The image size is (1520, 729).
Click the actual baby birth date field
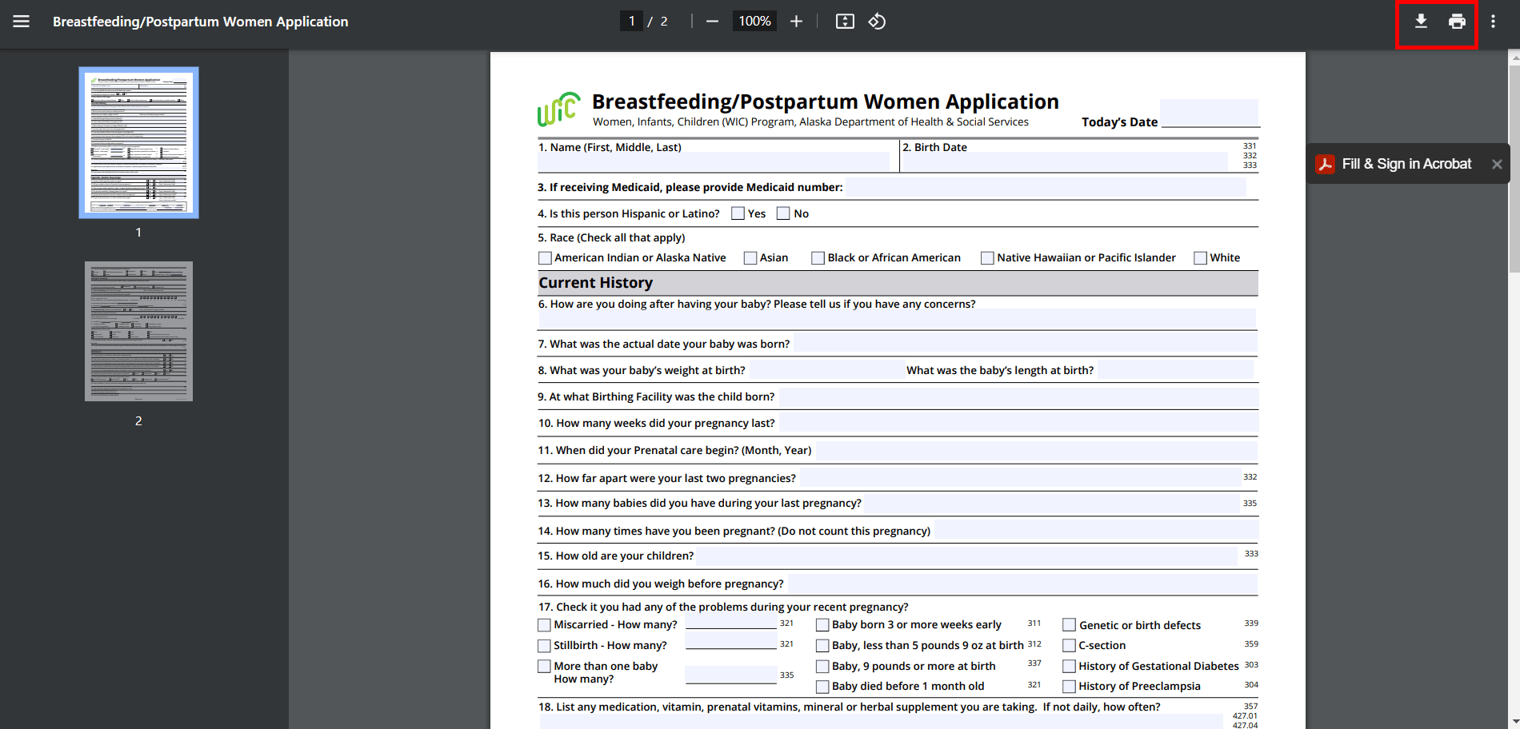tap(1025, 344)
